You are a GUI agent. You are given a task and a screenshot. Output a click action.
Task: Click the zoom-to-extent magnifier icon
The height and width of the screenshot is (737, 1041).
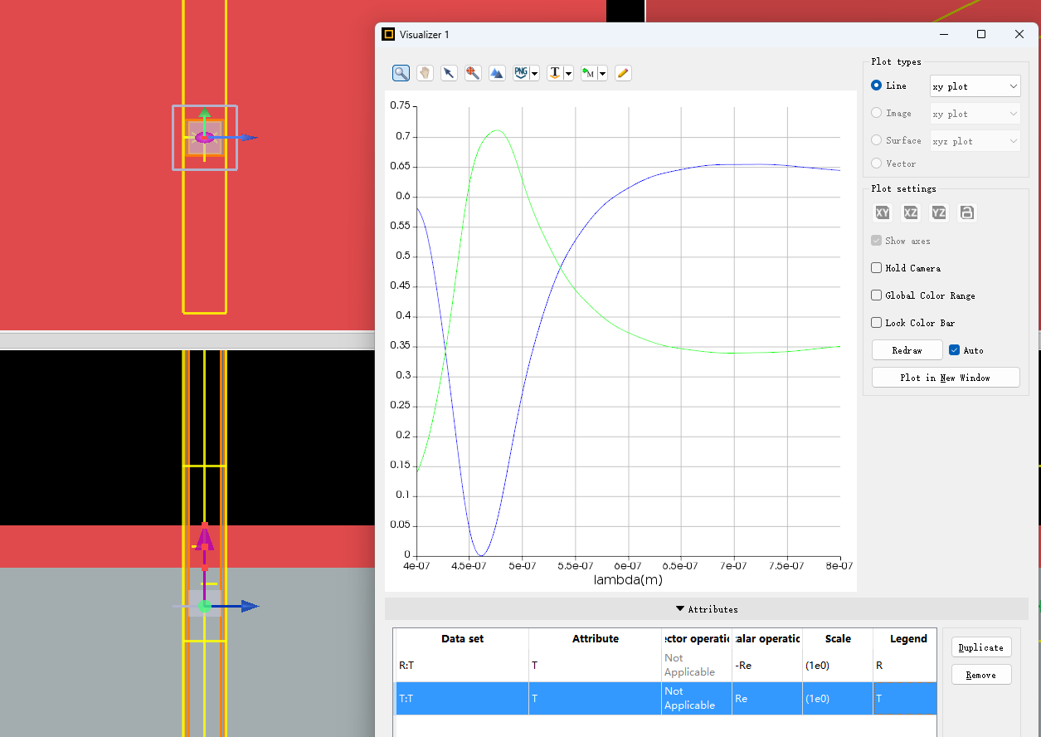point(473,73)
